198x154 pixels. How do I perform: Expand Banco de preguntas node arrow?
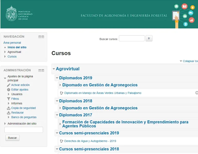pos(8,117)
